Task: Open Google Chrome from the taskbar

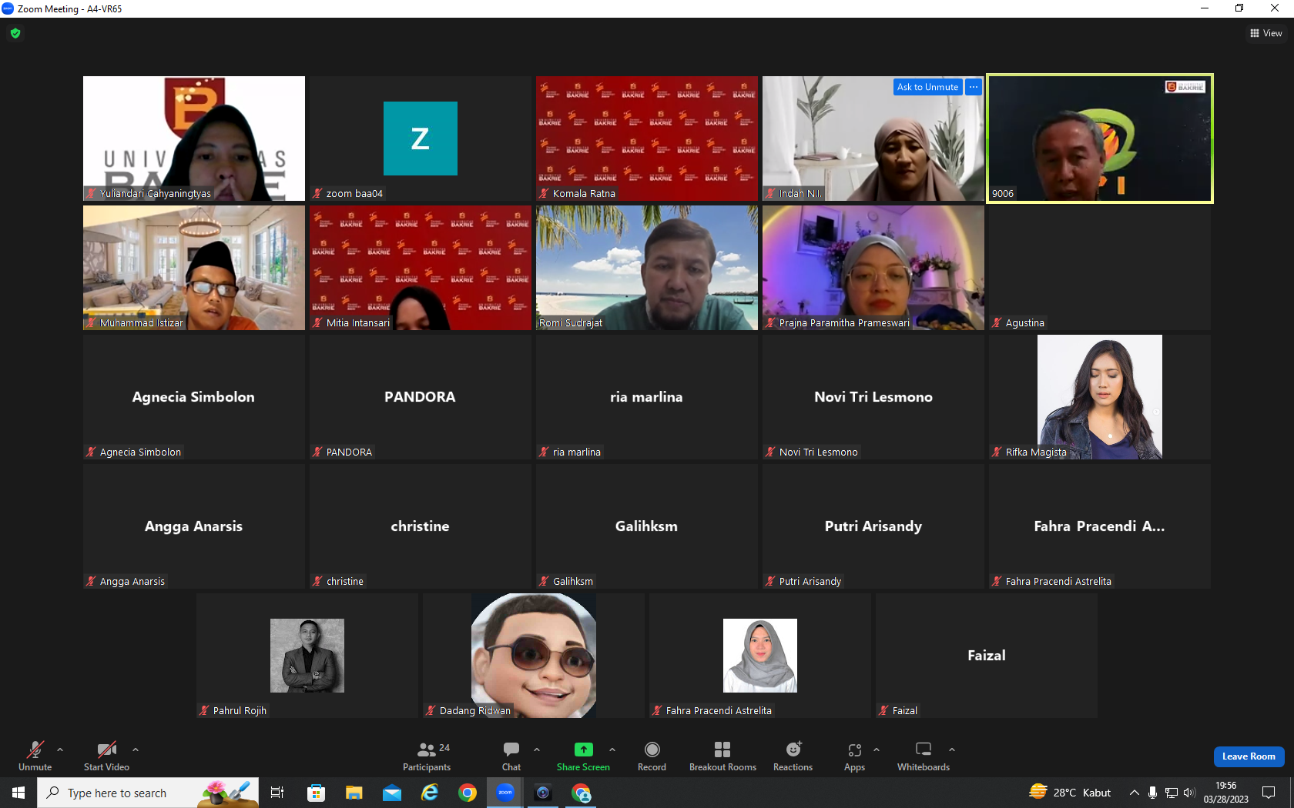Action: [468, 793]
